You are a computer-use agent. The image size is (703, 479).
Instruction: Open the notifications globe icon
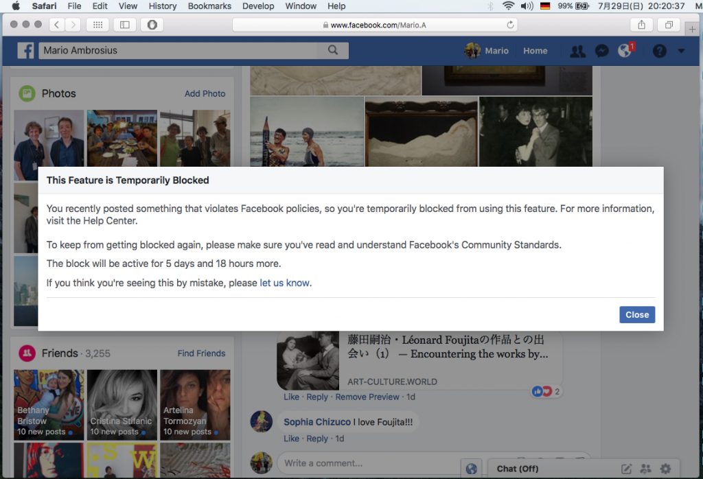[x=625, y=51]
